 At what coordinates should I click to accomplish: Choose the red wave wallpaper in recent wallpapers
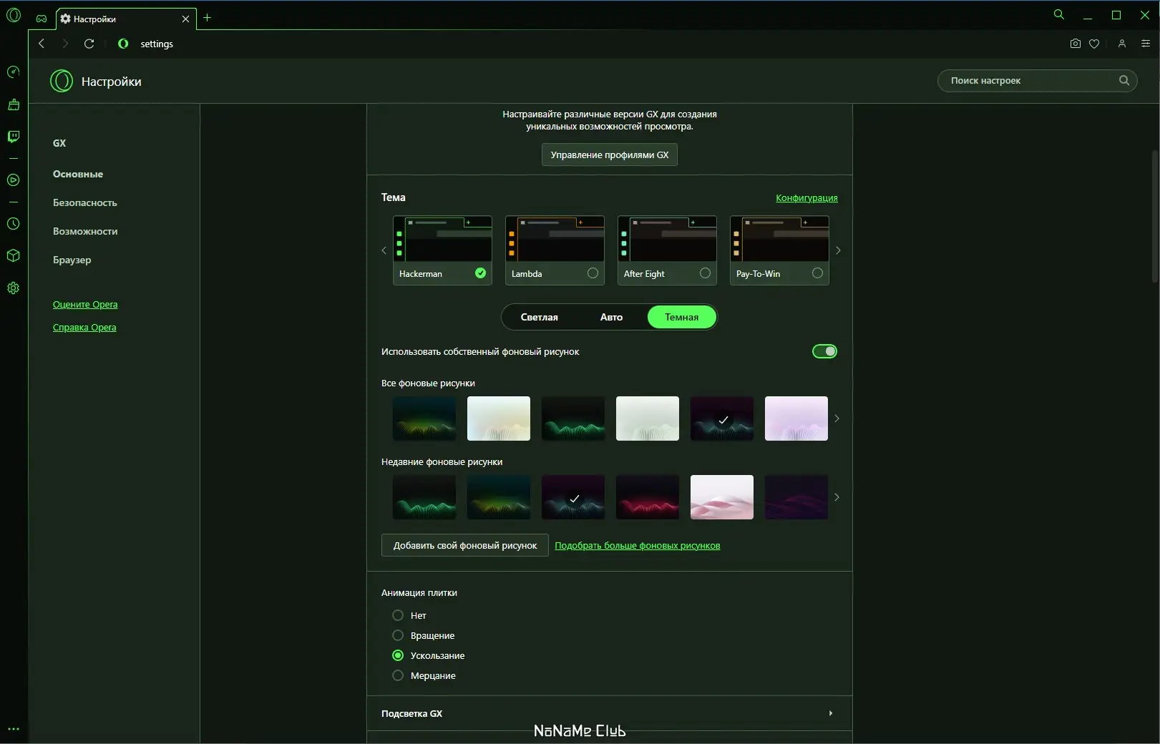[648, 497]
